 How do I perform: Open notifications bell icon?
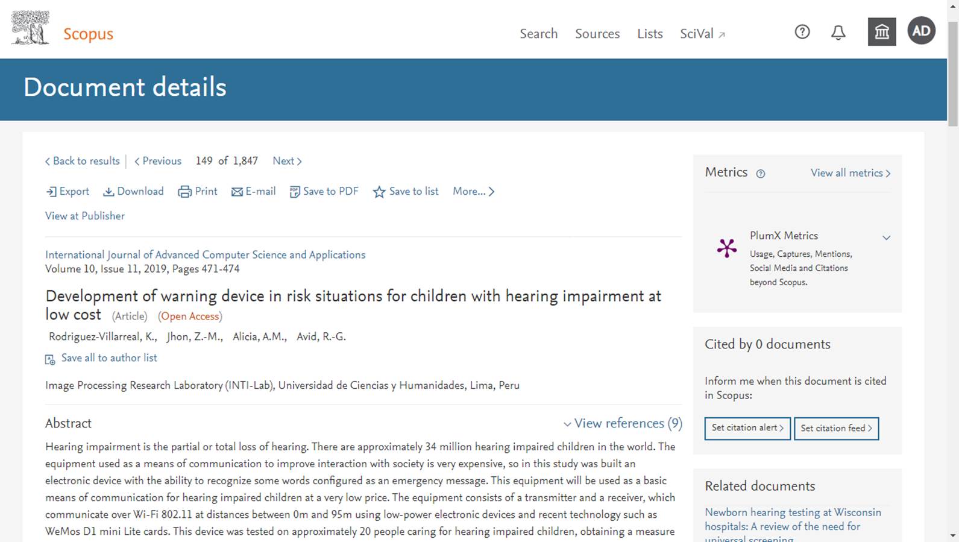click(x=838, y=33)
